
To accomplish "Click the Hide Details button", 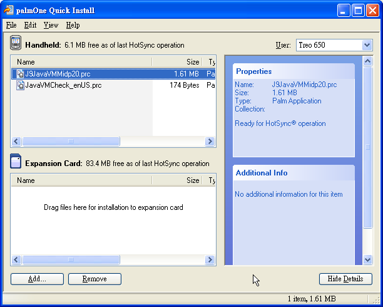I will pos(345,279).
